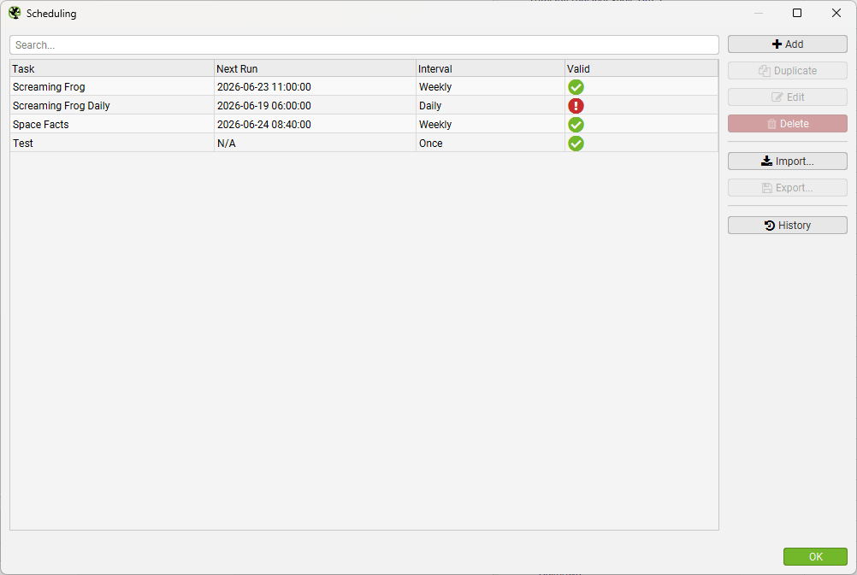Screen dimensions: 857x575
Task: Sort by the Task column header
Action: point(111,69)
